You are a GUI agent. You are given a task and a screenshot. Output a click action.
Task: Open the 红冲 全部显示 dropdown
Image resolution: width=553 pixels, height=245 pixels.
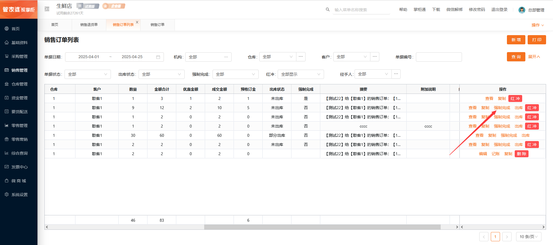[x=300, y=74]
